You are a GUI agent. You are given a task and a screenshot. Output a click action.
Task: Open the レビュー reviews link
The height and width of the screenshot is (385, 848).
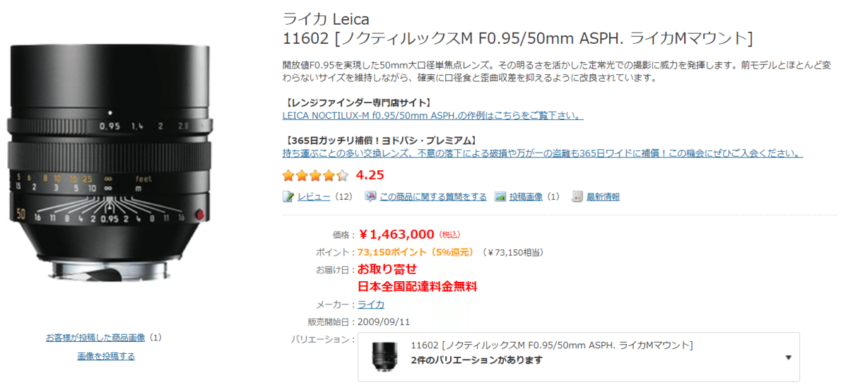314,196
